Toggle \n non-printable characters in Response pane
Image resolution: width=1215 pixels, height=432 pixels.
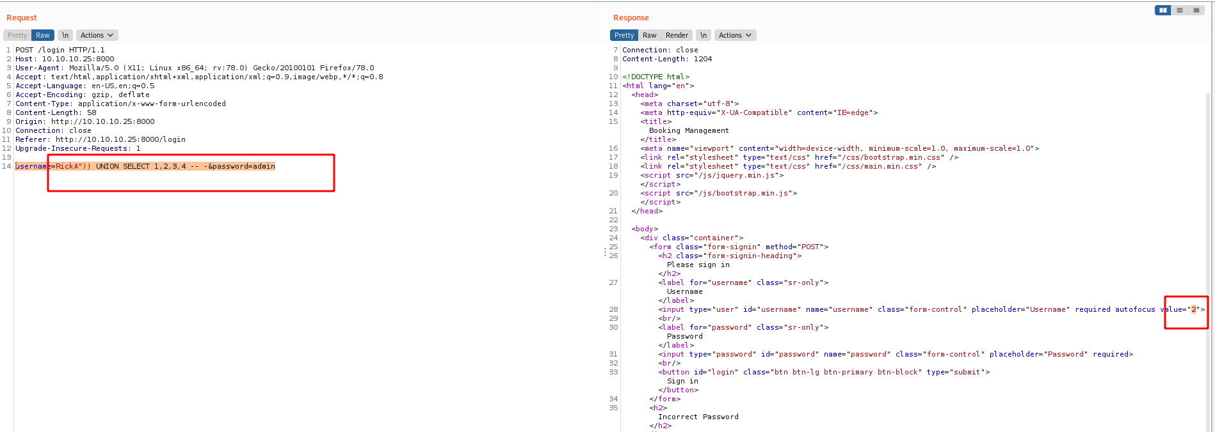click(704, 35)
